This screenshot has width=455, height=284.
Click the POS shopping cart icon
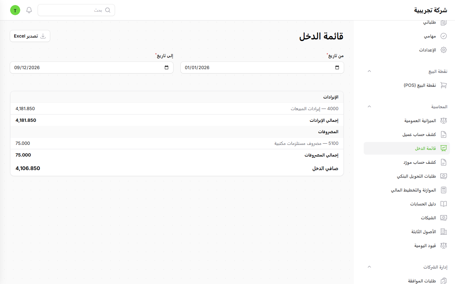[x=444, y=85]
